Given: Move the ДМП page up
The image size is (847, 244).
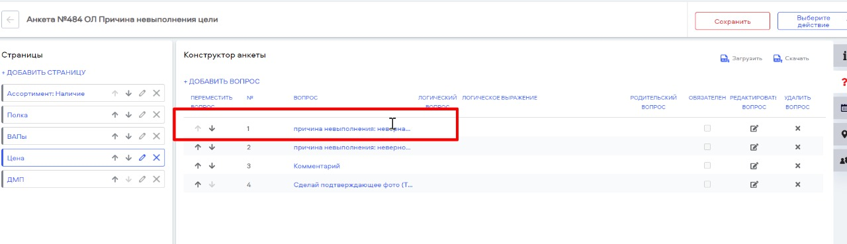Looking at the screenshot, I should pos(115,179).
